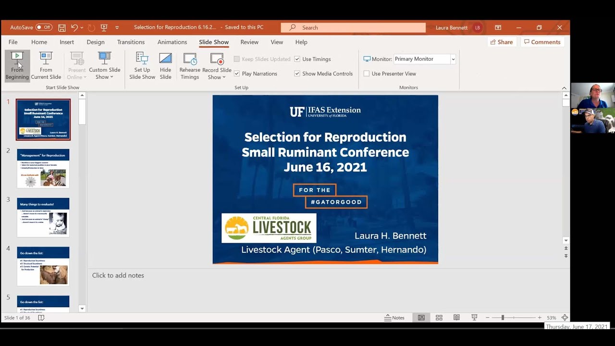
Task: Open Set Up Slide Show dialog
Action: (x=142, y=66)
